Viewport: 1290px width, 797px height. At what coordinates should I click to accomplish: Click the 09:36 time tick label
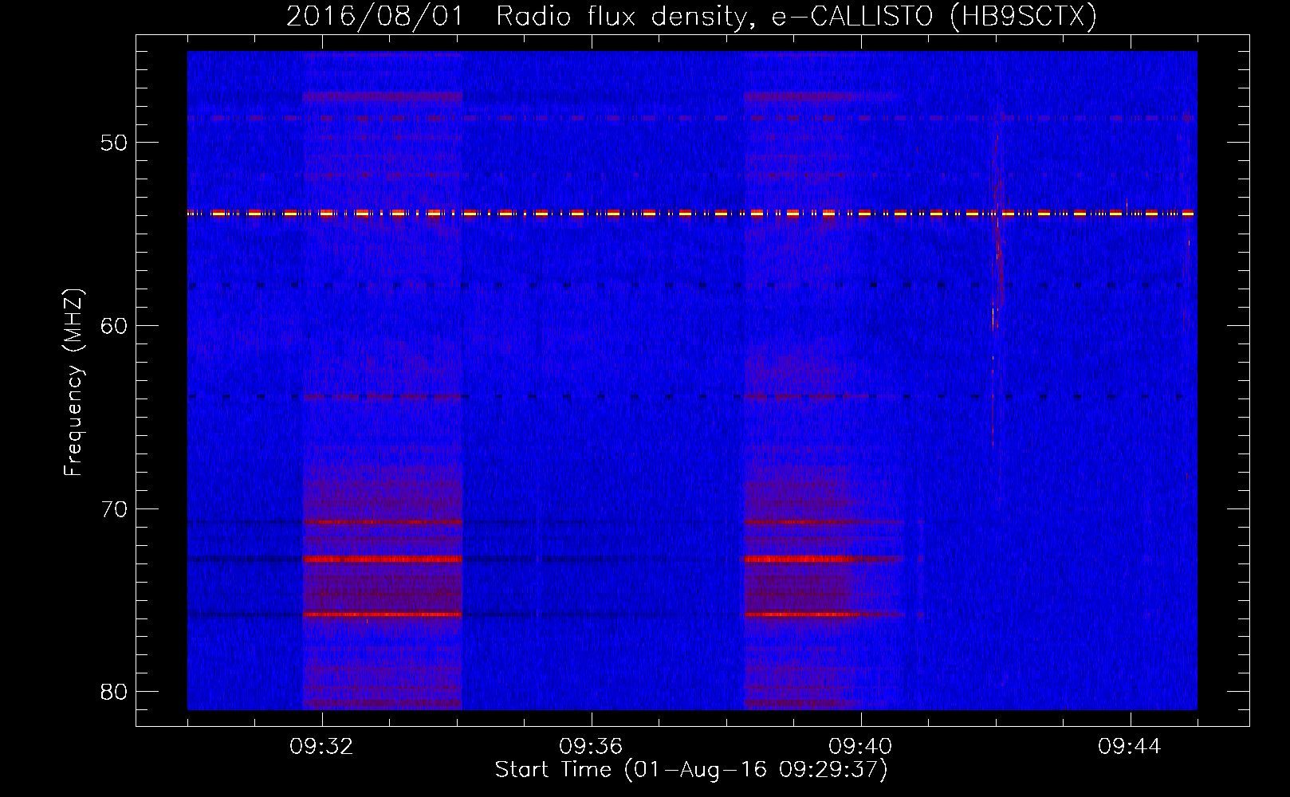(x=591, y=747)
